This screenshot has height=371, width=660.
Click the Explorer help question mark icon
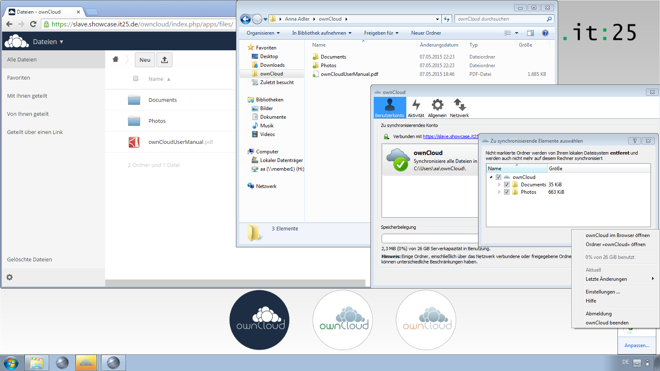[545, 33]
